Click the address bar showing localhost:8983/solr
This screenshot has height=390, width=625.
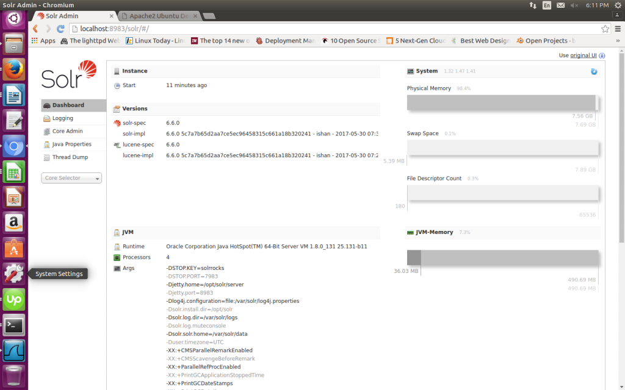(x=335, y=29)
